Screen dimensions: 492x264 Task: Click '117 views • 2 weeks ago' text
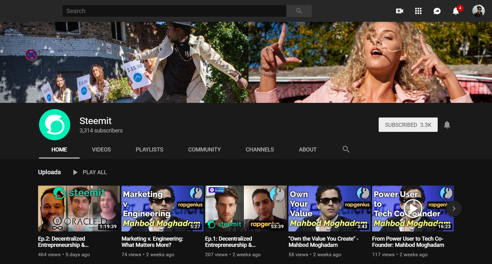(400, 255)
